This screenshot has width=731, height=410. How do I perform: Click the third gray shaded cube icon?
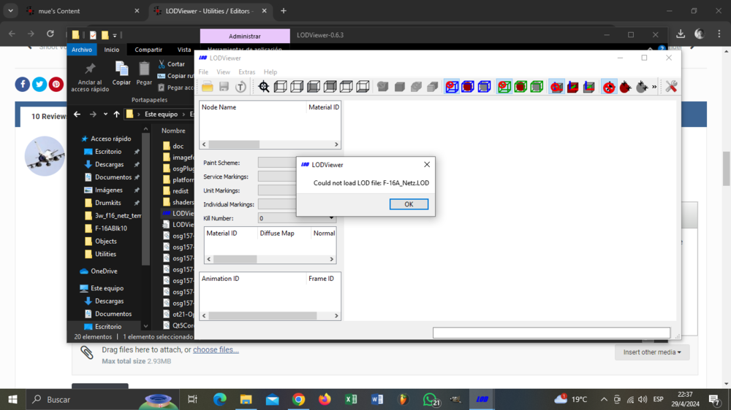(x=416, y=87)
